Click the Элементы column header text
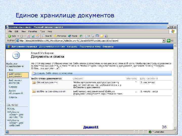This screenshot has height=136, width=182. tap(131, 79)
